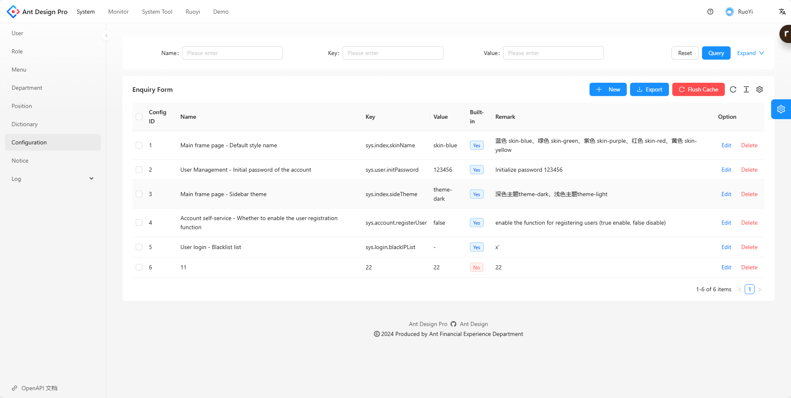This screenshot has width=791, height=398.
Task: Expand the search form filters
Action: 750,53
